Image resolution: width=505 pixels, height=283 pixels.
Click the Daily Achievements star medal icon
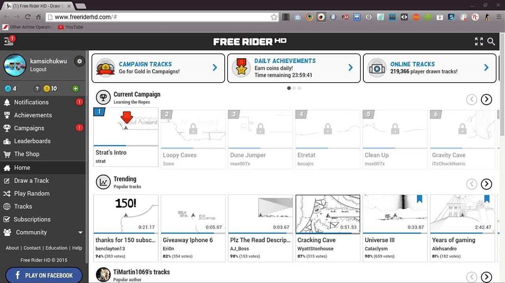pos(241,68)
